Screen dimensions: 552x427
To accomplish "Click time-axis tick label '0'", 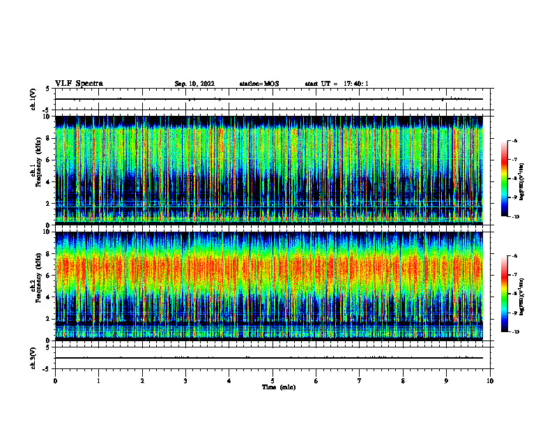I will point(55,381).
